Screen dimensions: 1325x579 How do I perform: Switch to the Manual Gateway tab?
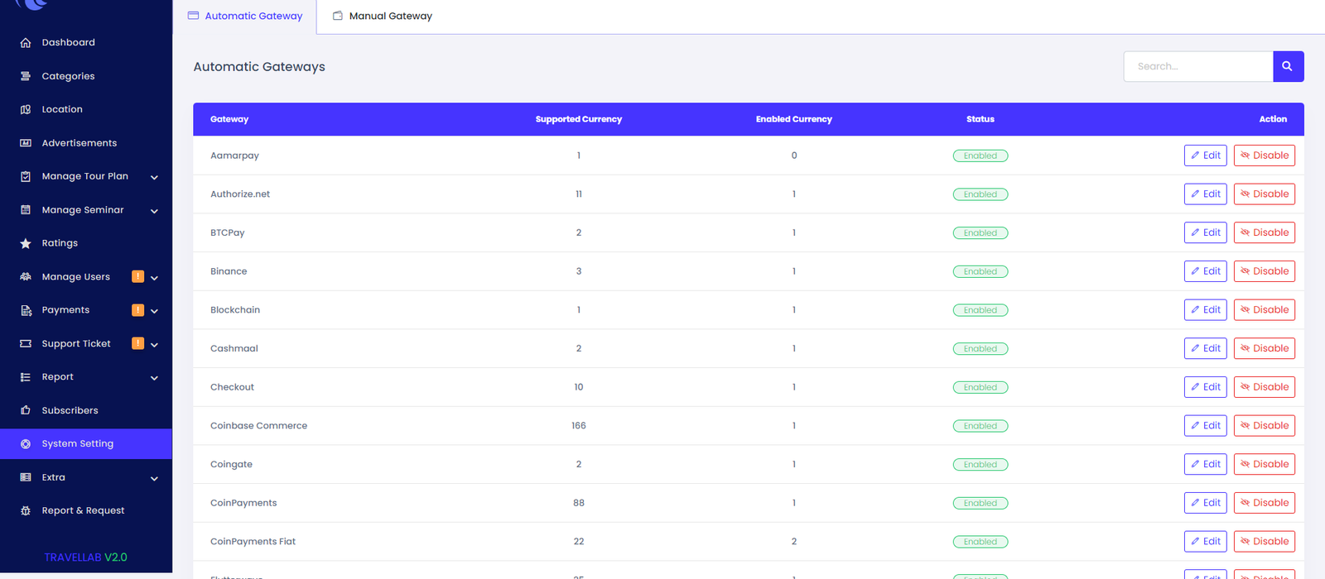(383, 16)
